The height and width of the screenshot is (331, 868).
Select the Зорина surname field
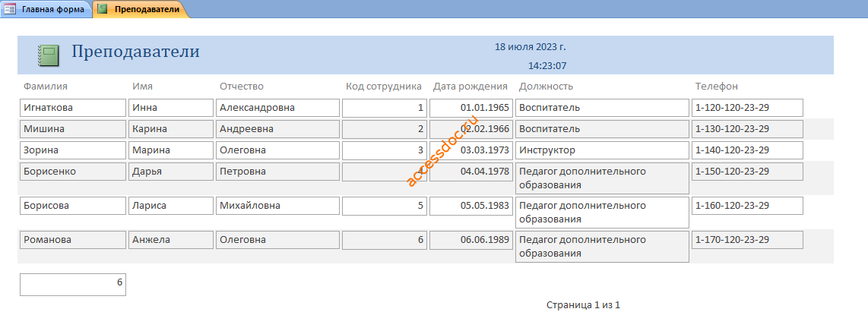73,150
